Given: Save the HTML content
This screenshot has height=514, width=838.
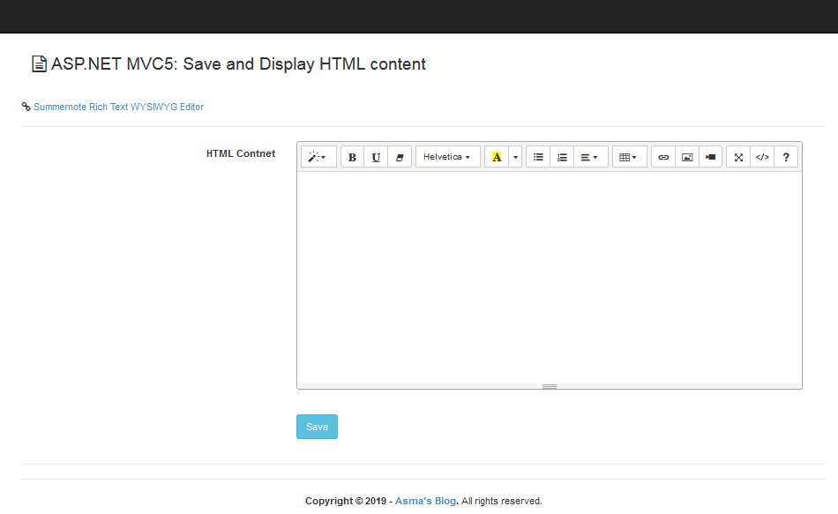Looking at the screenshot, I should [317, 426].
